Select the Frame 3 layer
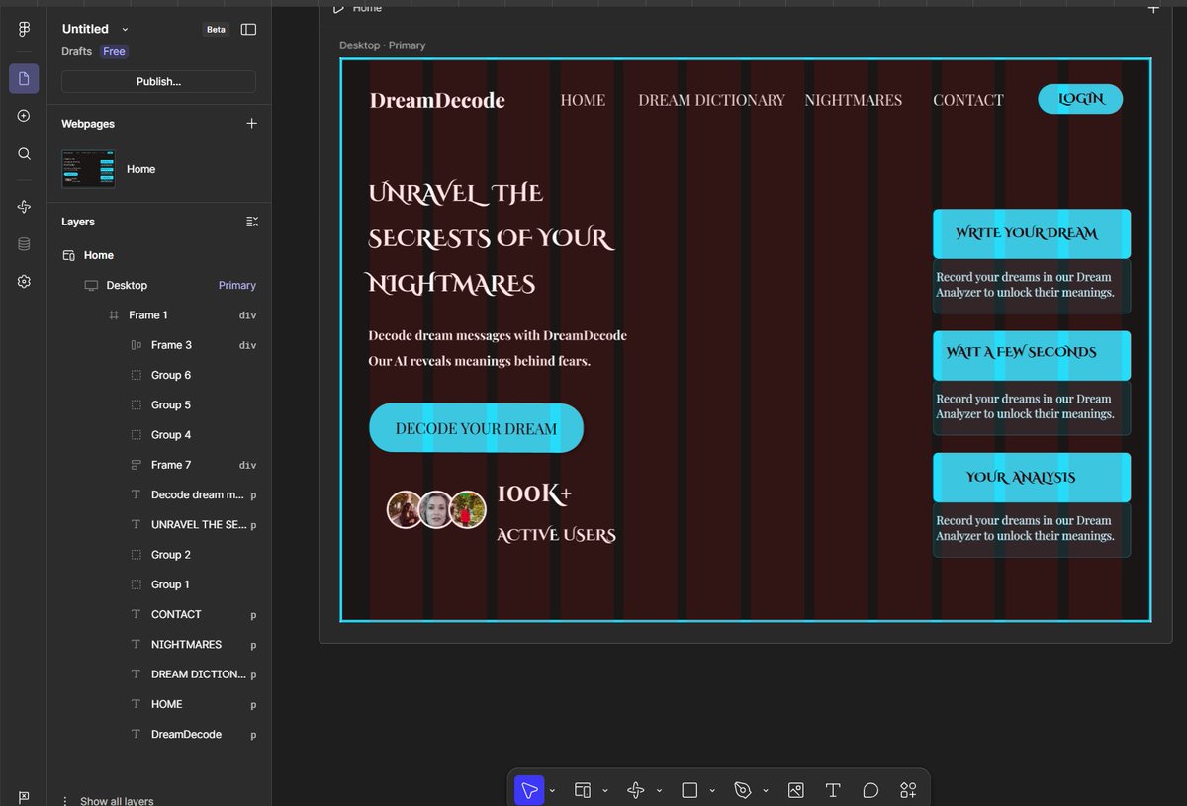Screen dimensions: 1187x806 [x=158, y=345]
